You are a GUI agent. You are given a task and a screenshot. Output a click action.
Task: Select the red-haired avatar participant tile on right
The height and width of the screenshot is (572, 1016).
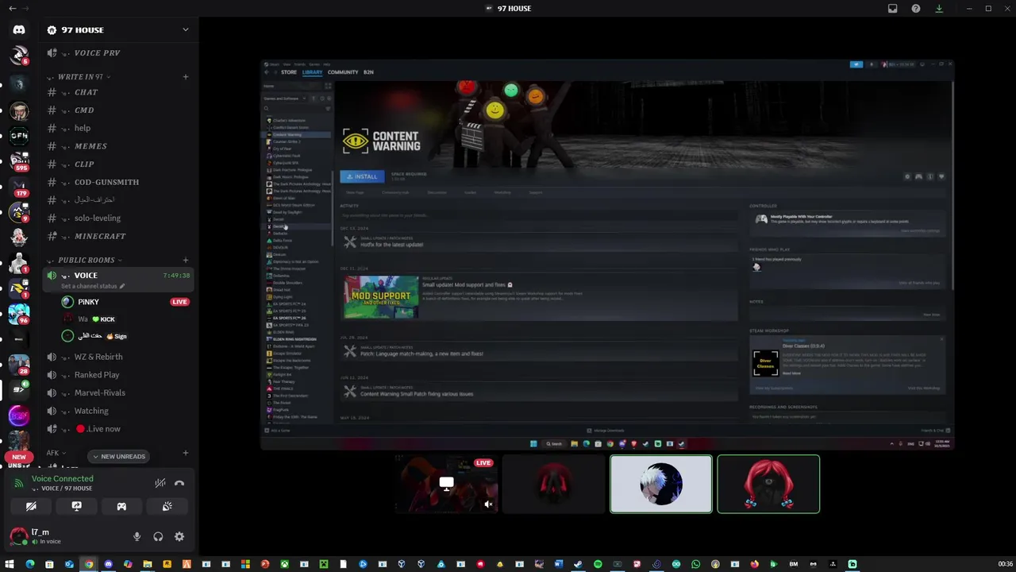click(768, 484)
